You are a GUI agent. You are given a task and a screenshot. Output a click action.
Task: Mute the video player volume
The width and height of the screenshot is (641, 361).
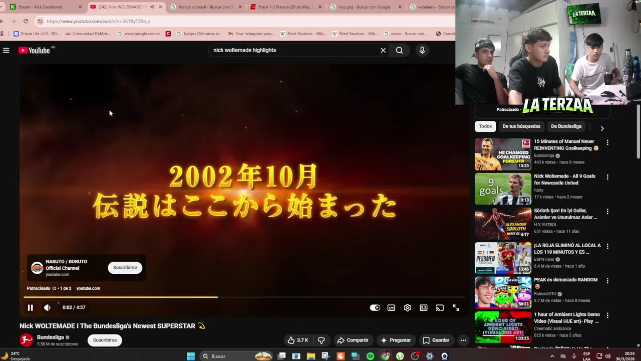click(47, 308)
